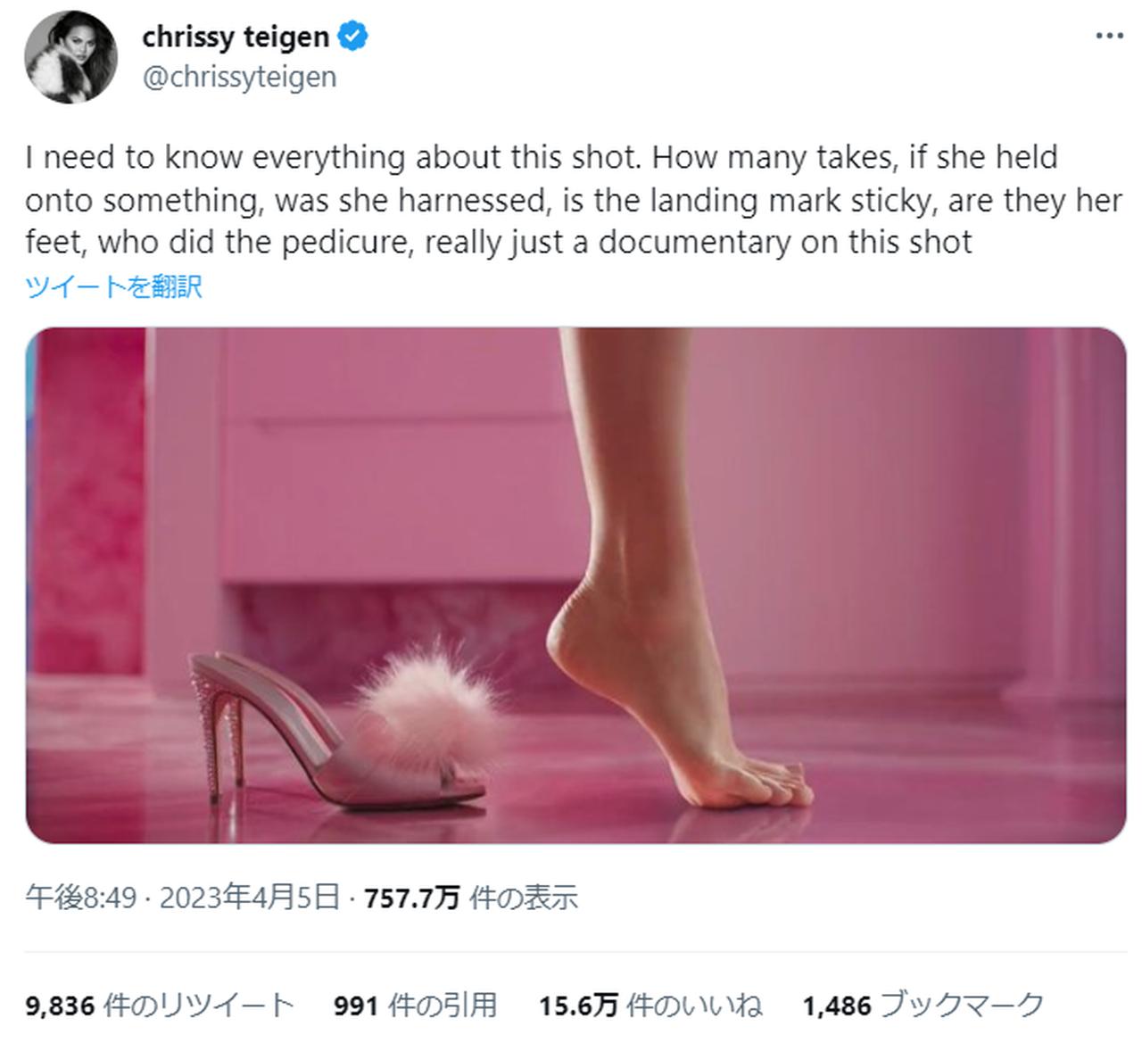Click the 2023年4月5日 date
The width and height of the screenshot is (1142, 1043).
click(250, 897)
